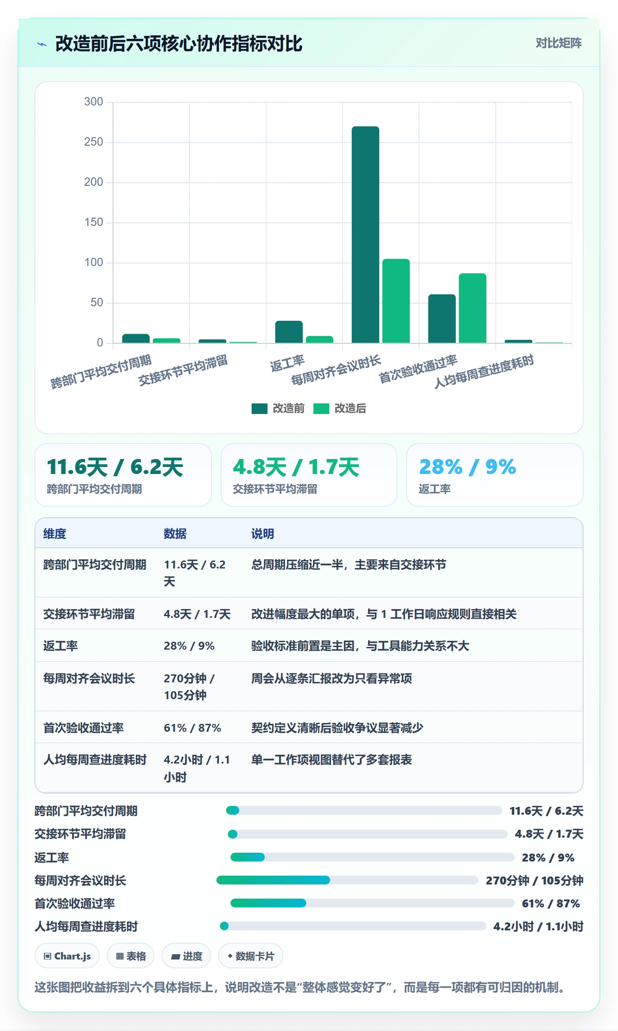The height and width of the screenshot is (1031, 618).
Task: Click the 改造前 bar for 返工率
Action: (x=289, y=331)
